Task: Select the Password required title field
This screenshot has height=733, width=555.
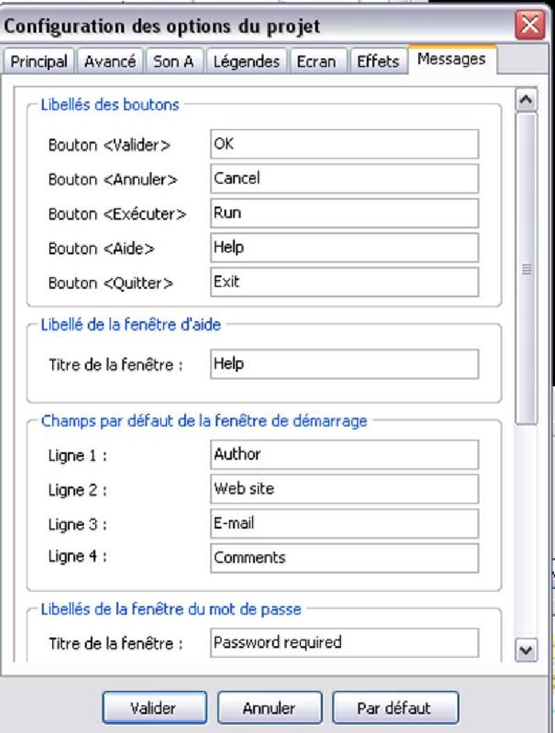Action: tap(344, 643)
